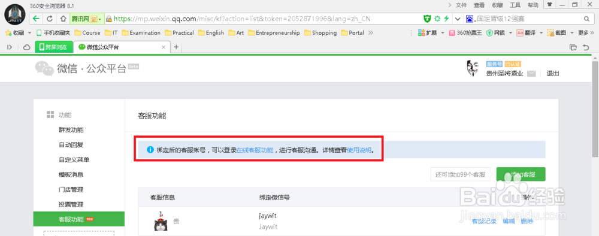This screenshot has height=236, width=599.
Task: Open the tab list icon at right of tab bar
Action: (573, 47)
